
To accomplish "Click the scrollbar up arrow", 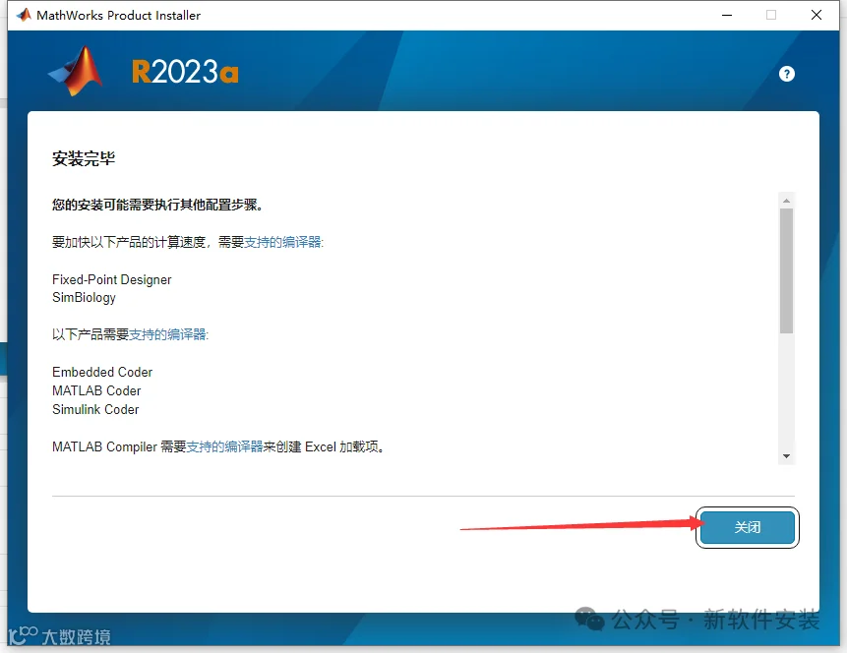I will tap(787, 201).
